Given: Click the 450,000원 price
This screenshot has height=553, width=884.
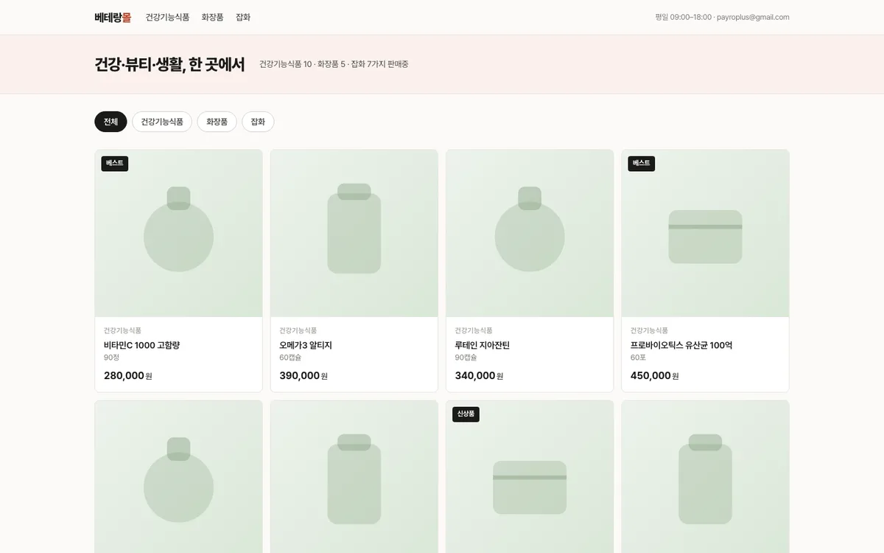Looking at the screenshot, I should pyautogui.click(x=655, y=376).
